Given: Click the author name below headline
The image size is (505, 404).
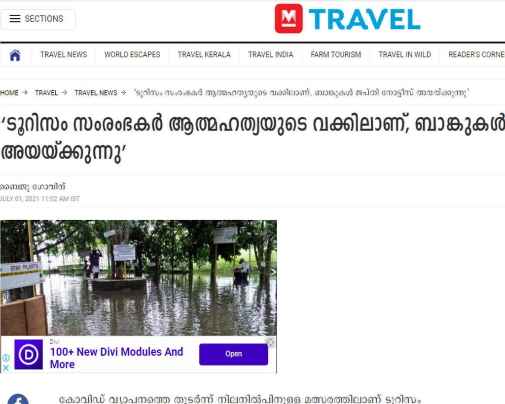Looking at the screenshot, I should 33,187.
